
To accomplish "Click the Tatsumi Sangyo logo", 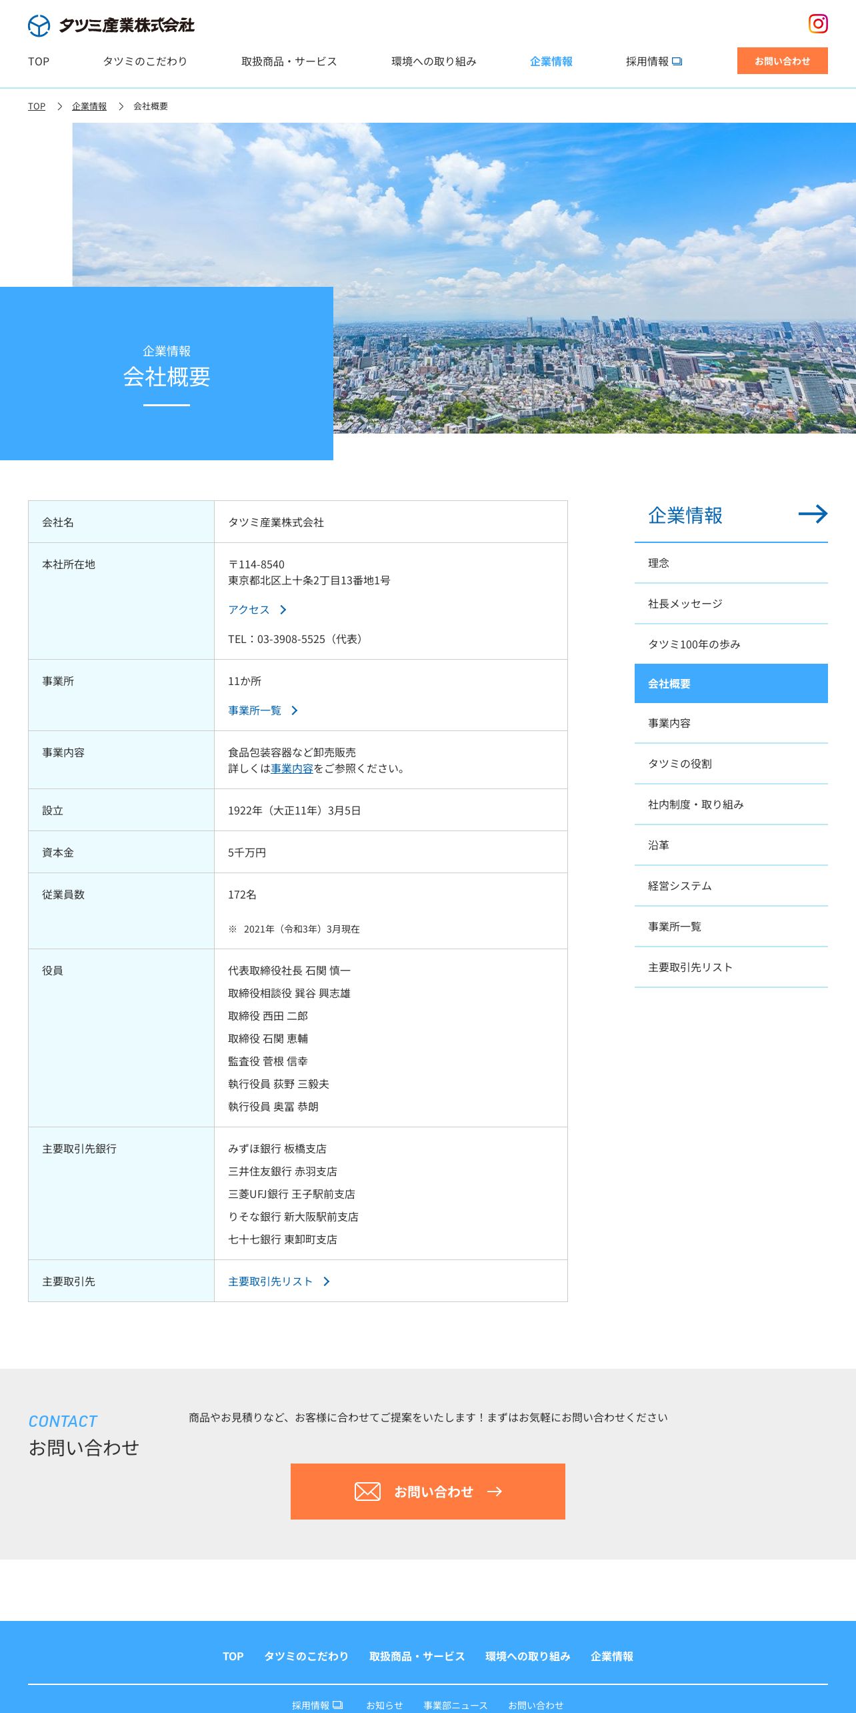I will (x=111, y=25).
